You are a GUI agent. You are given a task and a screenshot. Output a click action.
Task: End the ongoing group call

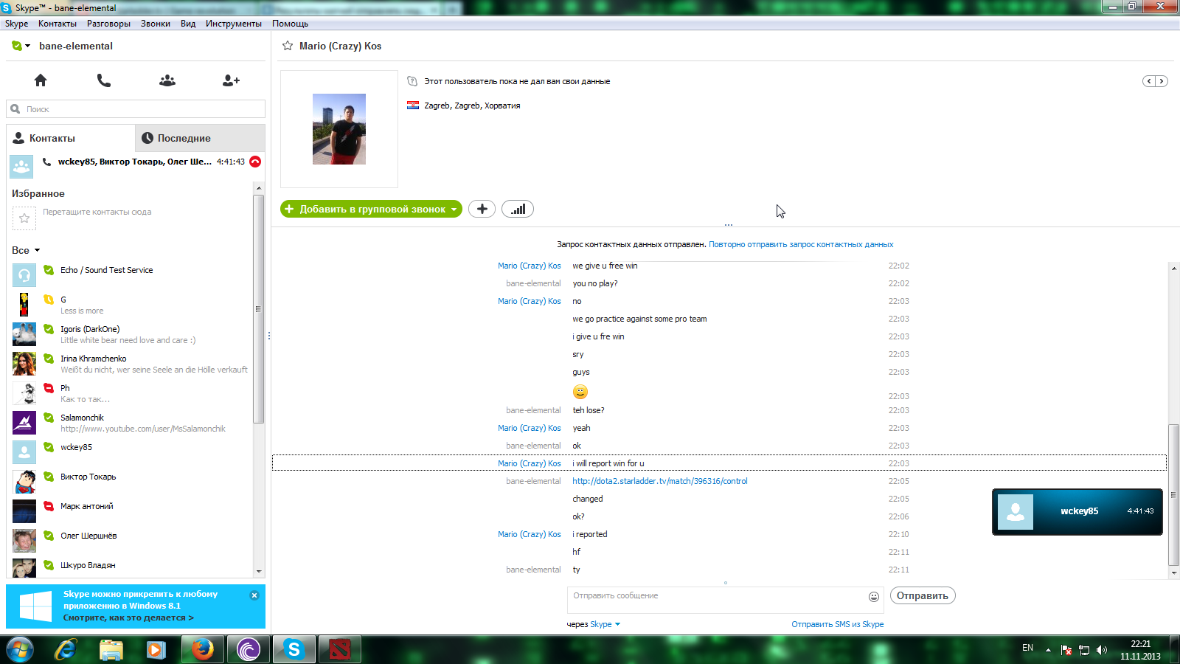coord(255,162)
